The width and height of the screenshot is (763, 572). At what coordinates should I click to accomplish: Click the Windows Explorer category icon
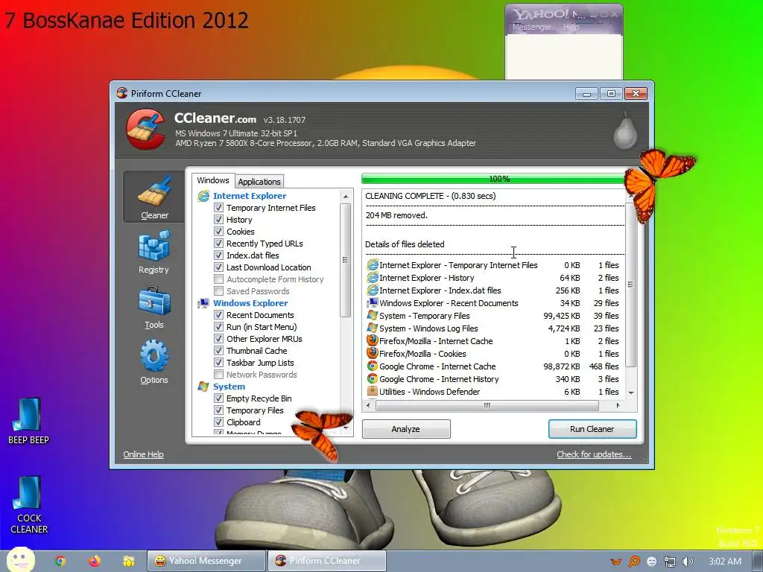[203, 303]
